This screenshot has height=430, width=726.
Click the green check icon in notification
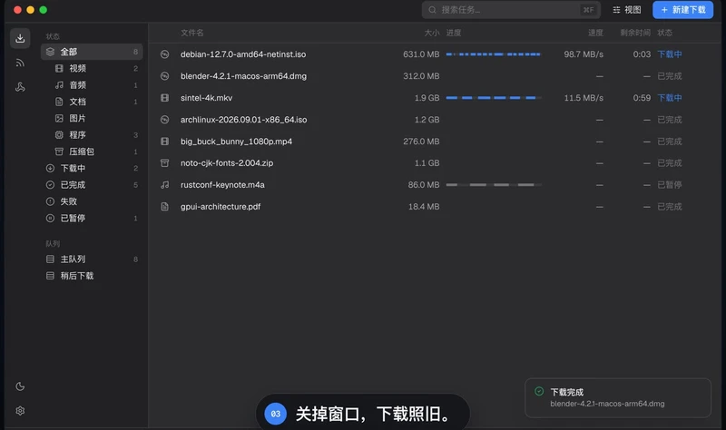coord(539,392)
